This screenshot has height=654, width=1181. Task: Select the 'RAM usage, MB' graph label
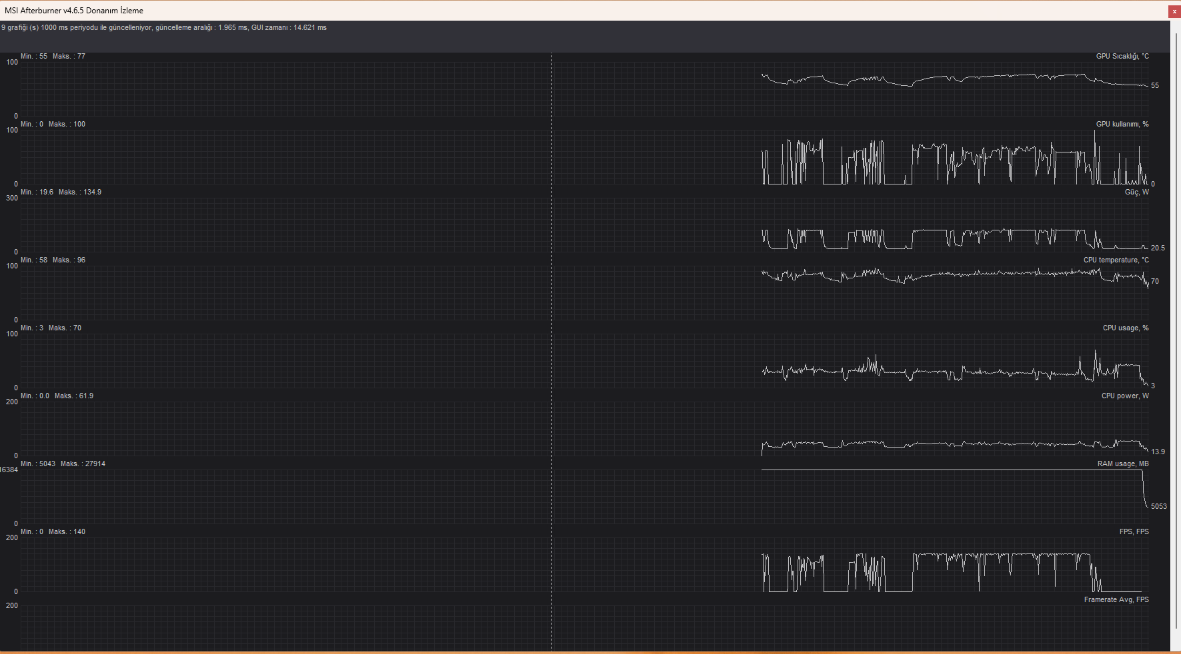coord(1123,464)
